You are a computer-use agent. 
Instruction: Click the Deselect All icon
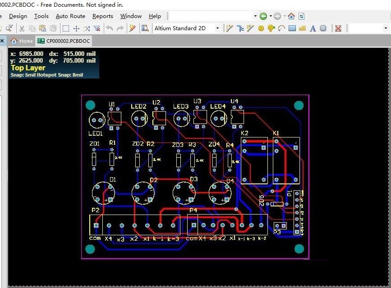pyautogui.click(x=87, y=28)
